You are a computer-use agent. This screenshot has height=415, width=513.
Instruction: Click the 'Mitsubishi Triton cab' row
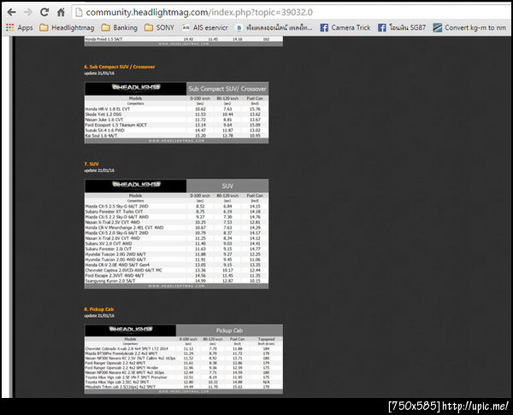(184, 387)
